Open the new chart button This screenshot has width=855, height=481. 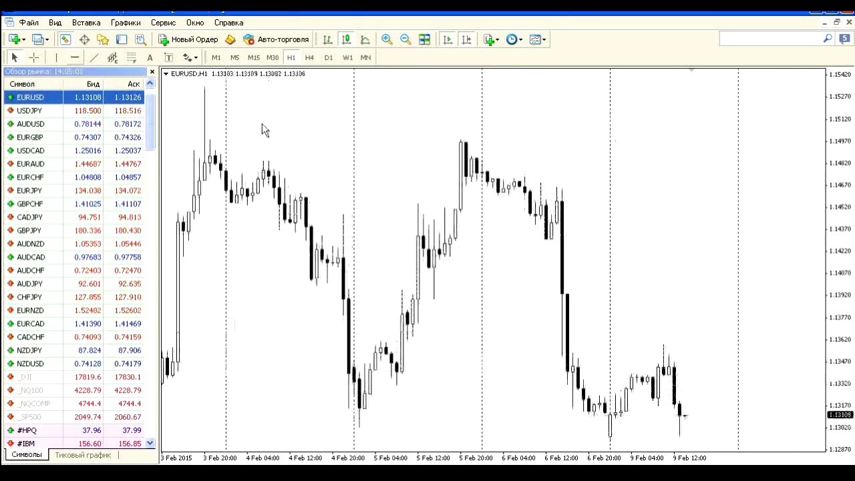14,39
